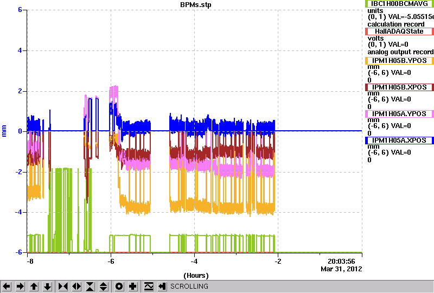Click the 0 value on the y-axis

(20, 131)
